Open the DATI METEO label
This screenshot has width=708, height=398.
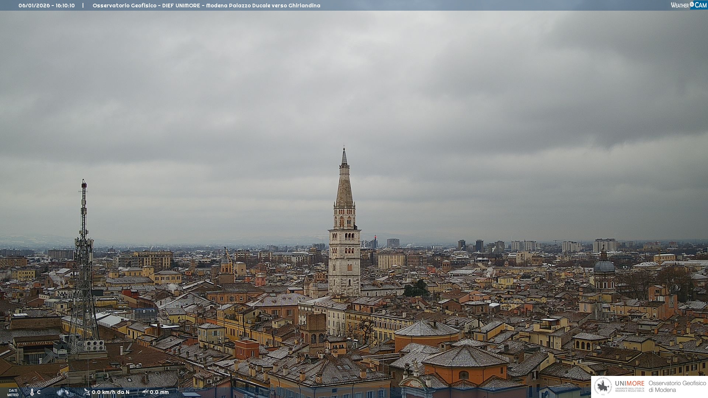[13, 392]
